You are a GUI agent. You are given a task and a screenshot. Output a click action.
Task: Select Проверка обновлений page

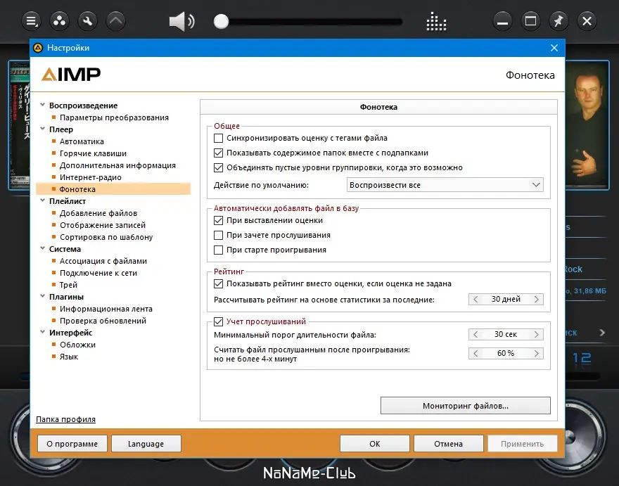point(103,321)
